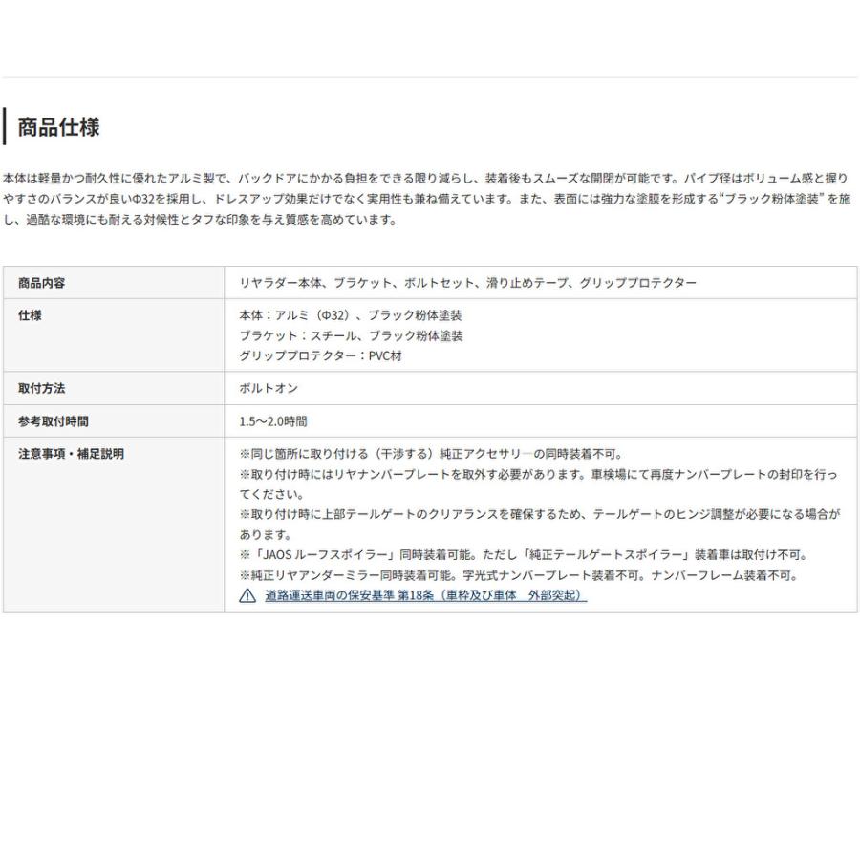This screenshot has width=860, height=860.
Task: Click the ボルトオン cell value
Action: (x=269, y=388)
